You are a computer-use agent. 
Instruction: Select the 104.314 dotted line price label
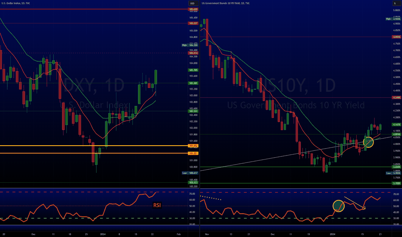click(193, 53)
